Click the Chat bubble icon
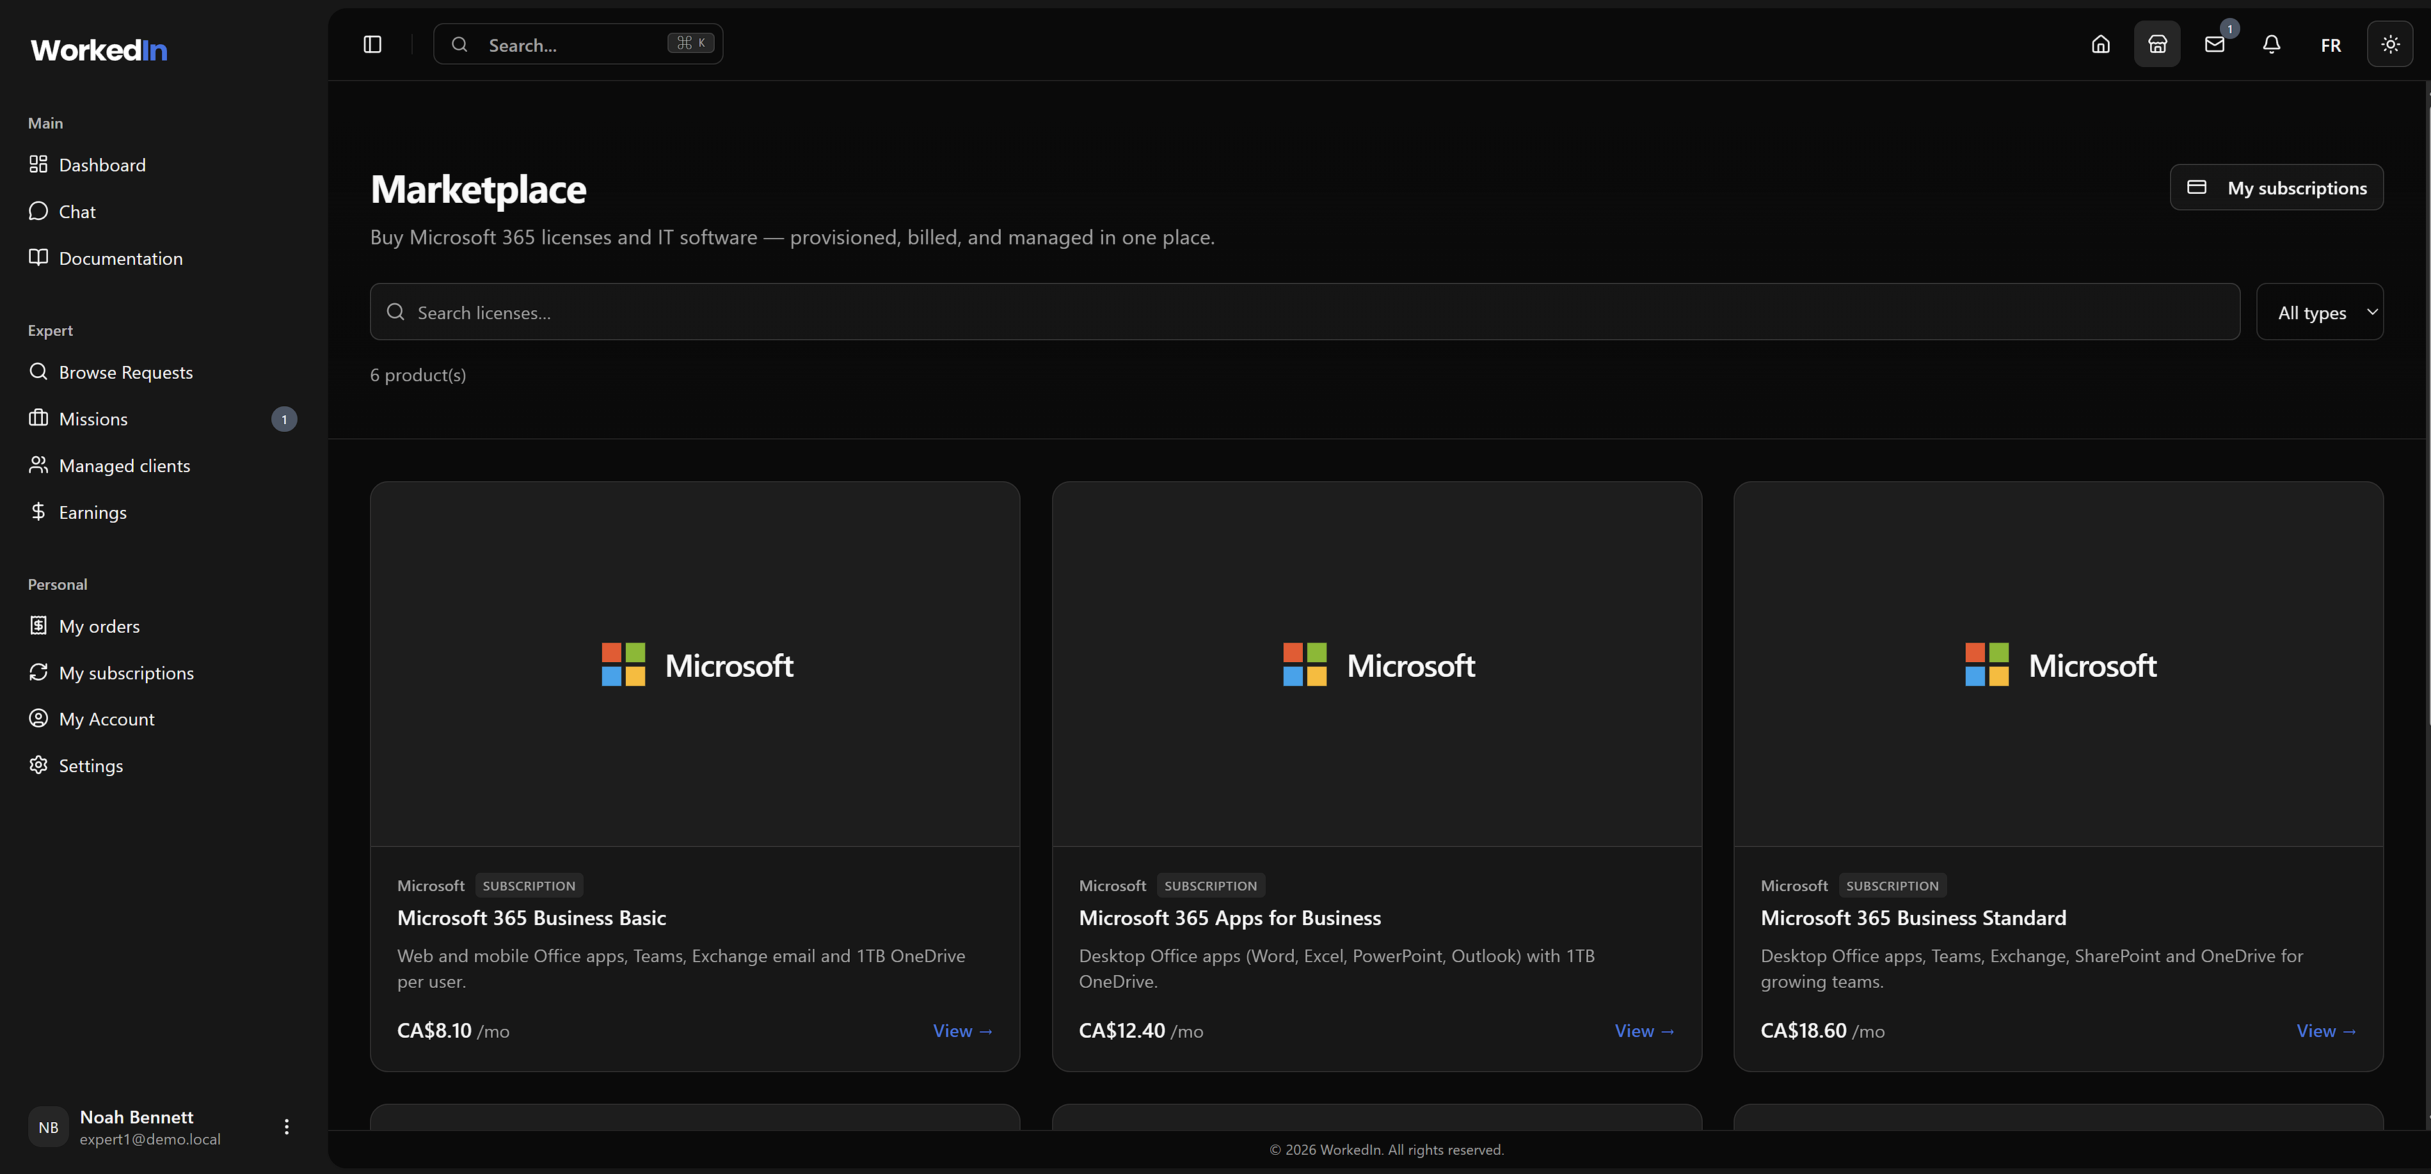Screen dimensions: 2431x1174 click(38, 210)
